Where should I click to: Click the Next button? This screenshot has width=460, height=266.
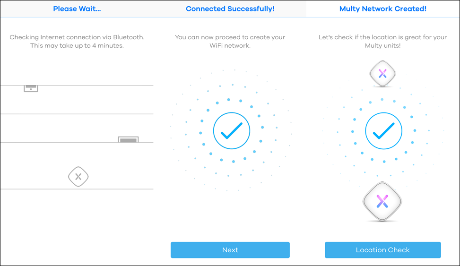(230, 250)
